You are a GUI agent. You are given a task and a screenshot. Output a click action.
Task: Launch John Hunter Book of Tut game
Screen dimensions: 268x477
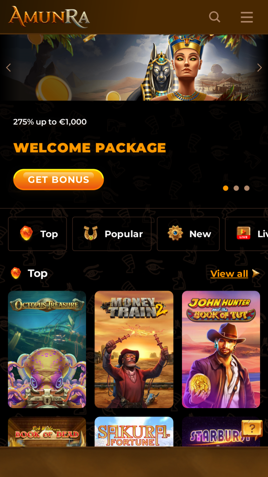pos(221,349)
